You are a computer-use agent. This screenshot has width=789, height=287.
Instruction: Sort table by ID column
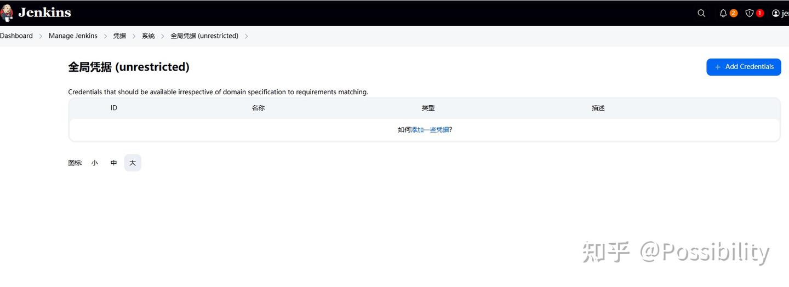point(114,108)
